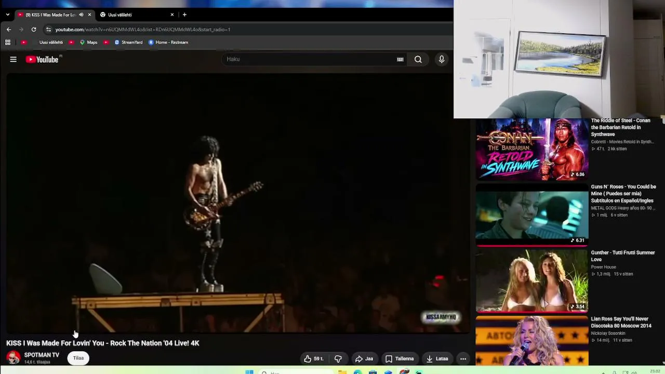Open the on-screen keyboard in search box
Screen dimensions: 665x374
[x=400, y=59]
